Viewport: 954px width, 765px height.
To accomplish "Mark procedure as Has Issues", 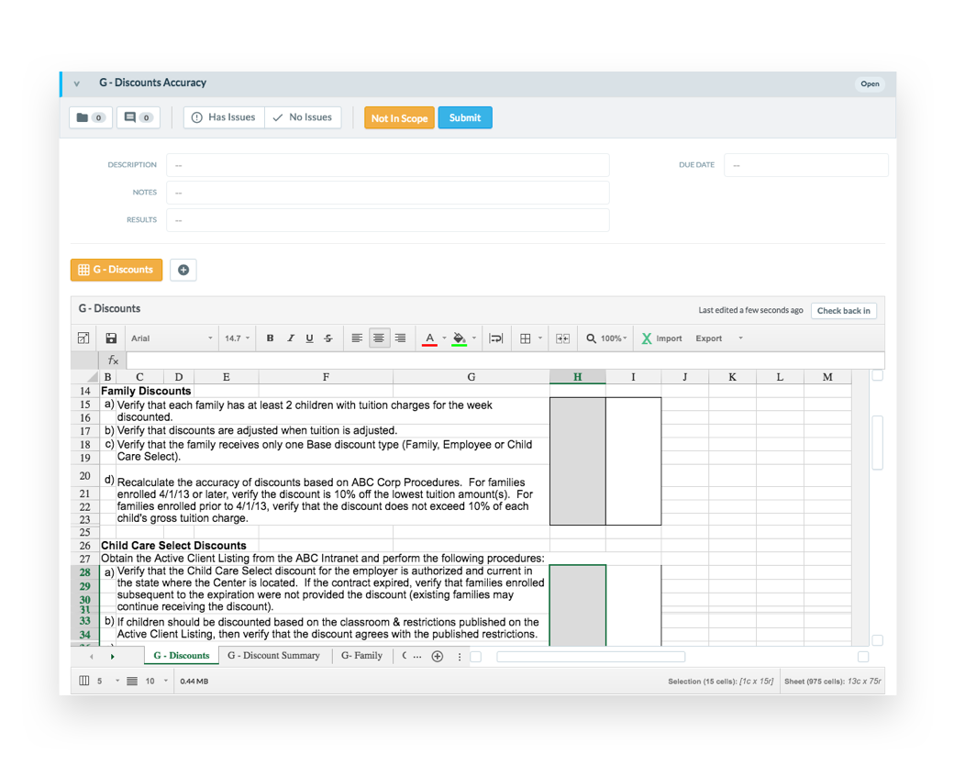I will 224,117.
